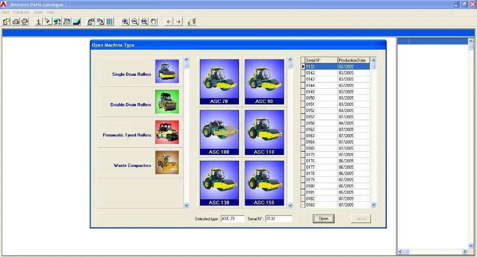Click the Print All toolbar icon
477x257 pixels.
coord(25,21)
